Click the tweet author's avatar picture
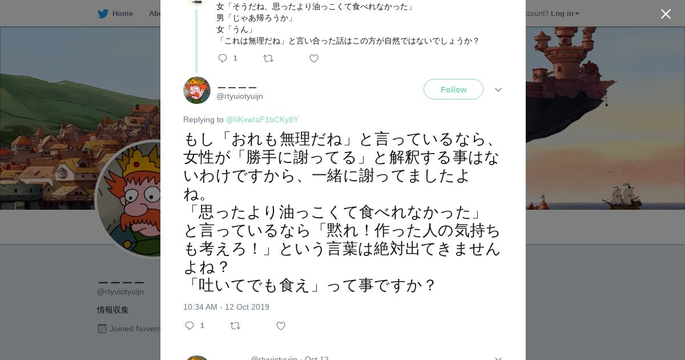685x360 pixels. coord(197,90)
